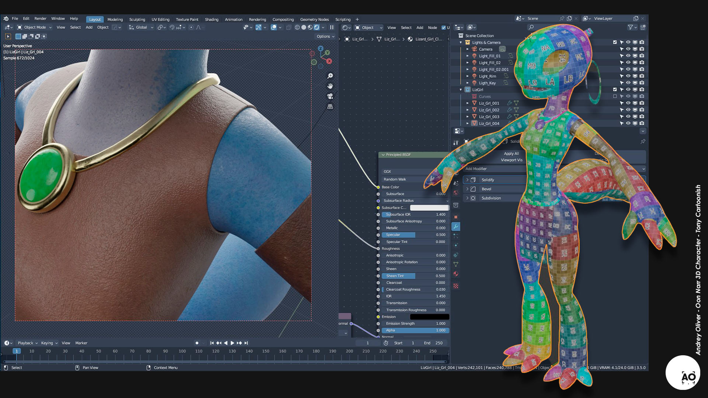Switch to rendered viewport shading
This screenshot has width=708, height=398.
click(x=316, y=27)
